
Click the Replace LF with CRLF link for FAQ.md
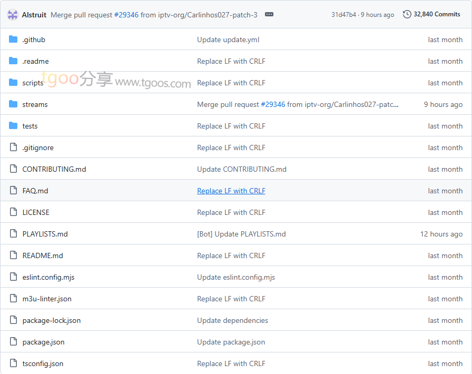click(x=231, y=191)
